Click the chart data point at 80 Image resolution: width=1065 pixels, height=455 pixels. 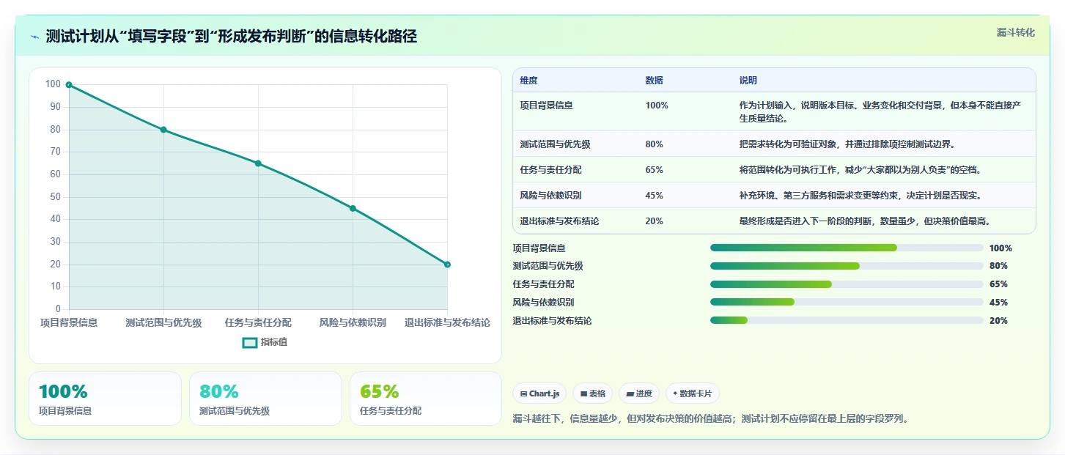pos(163,130)
